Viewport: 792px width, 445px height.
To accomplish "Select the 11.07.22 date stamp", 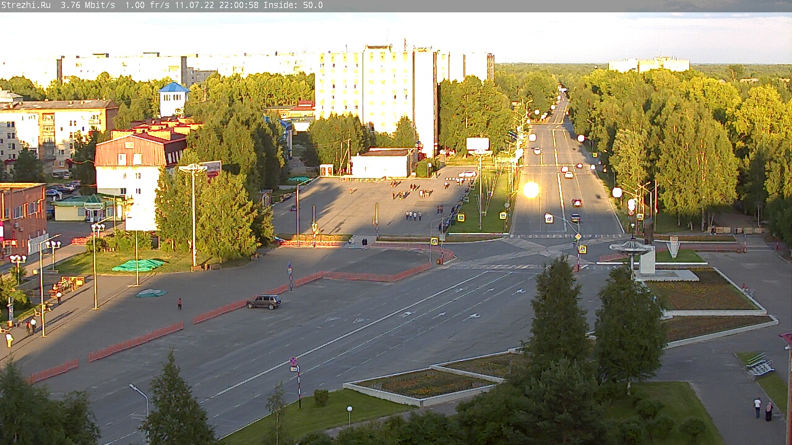I will (194, 5).
